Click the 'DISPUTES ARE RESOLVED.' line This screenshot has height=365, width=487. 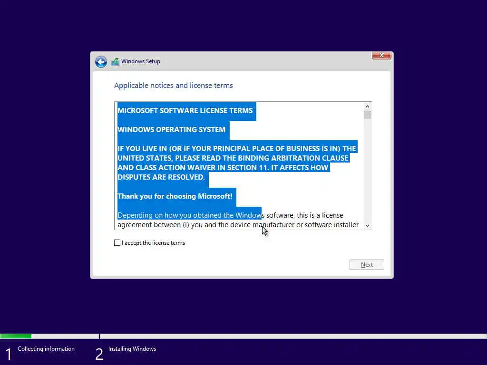(161, 177)
